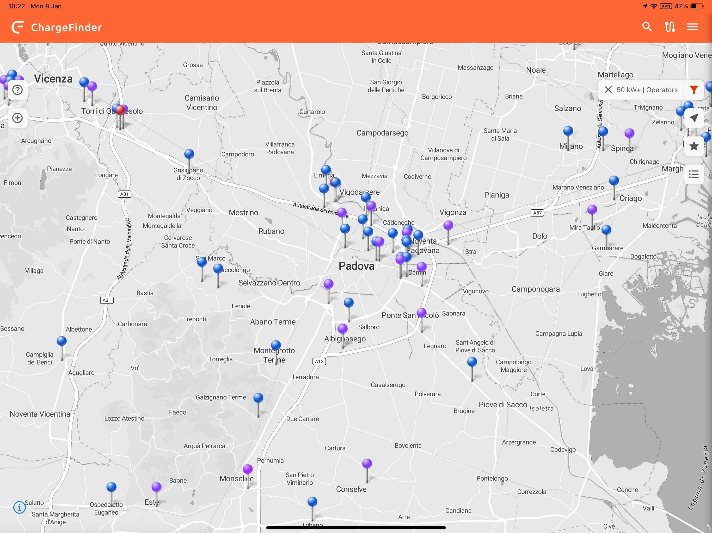The width and height of the screenshot is (712, 533).
Task: Select blue pin at Limena
Action: (326, 170)
